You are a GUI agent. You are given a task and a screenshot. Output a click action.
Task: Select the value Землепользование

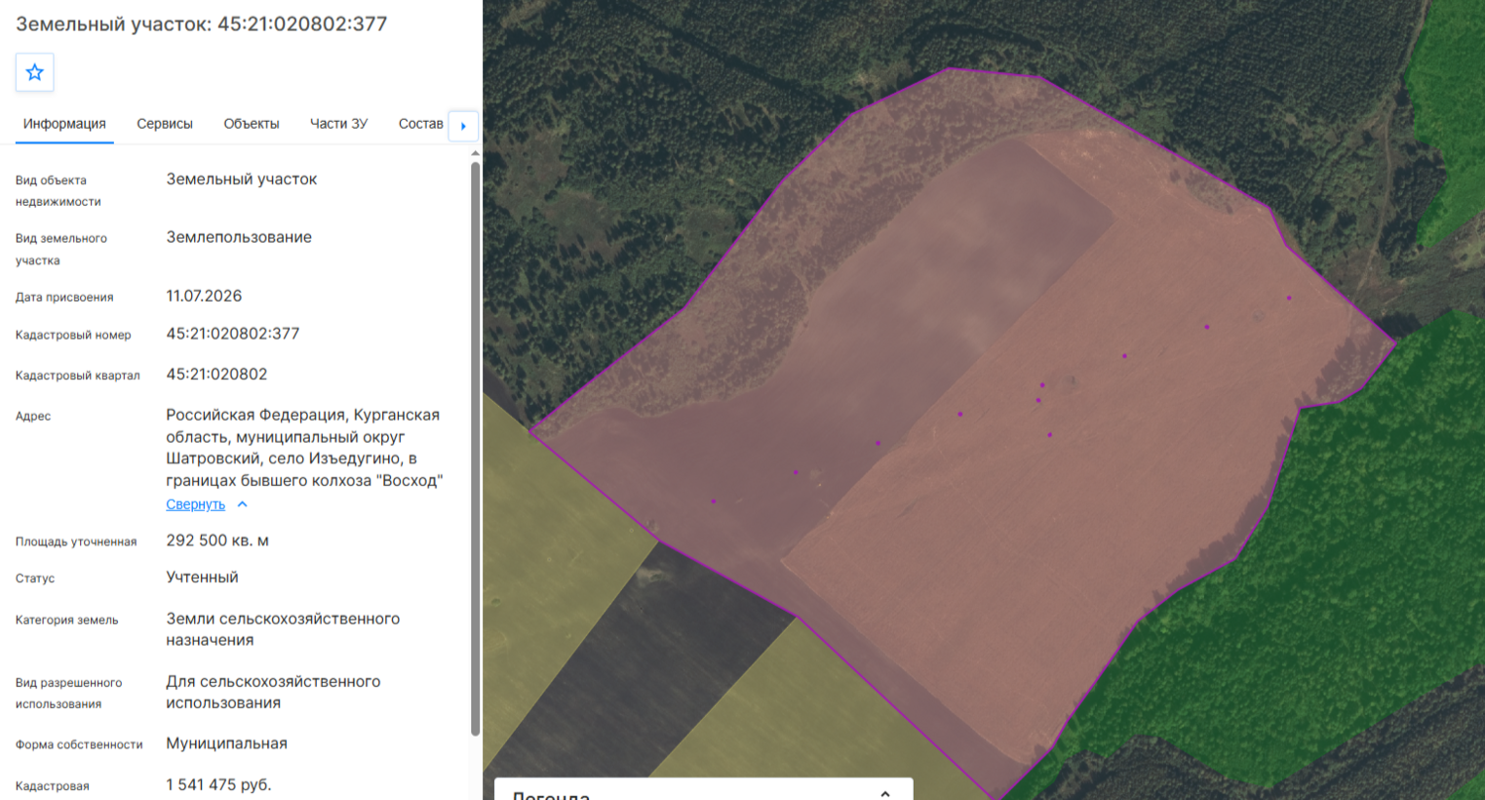[x=239, y=237]
